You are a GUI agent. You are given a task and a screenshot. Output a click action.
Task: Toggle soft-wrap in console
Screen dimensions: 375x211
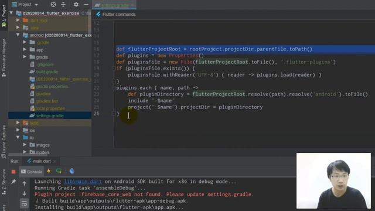(x=25, y=203)
